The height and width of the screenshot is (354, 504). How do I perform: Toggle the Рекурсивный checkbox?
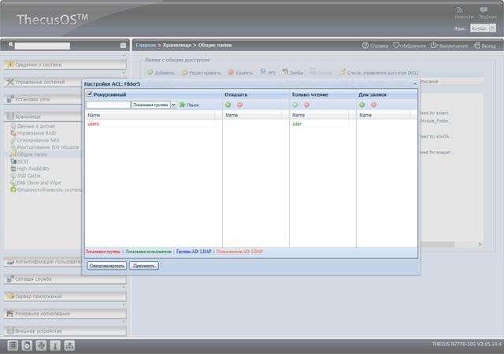[x=90, y=94]
